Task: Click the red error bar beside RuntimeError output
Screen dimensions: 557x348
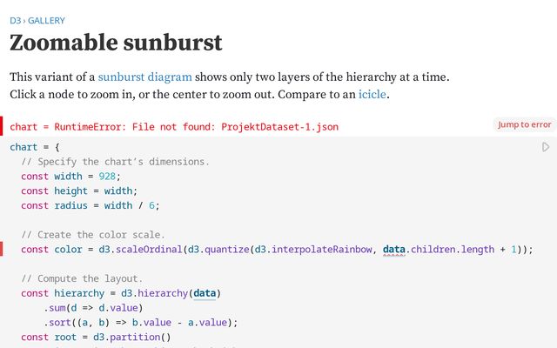Action: (2, 126)
